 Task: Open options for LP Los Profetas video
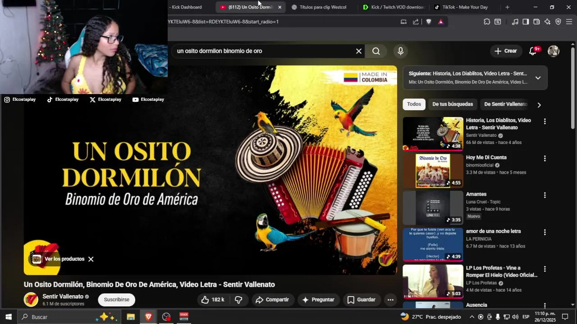tap(545, 269)
